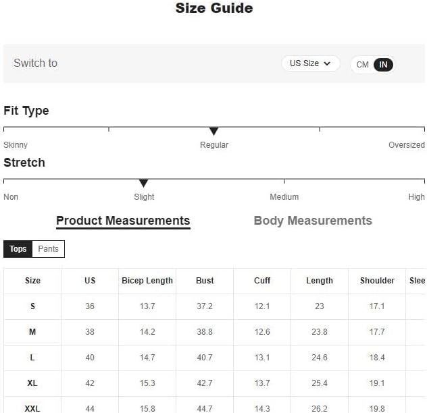Select the Tops tab

(18, 249)
